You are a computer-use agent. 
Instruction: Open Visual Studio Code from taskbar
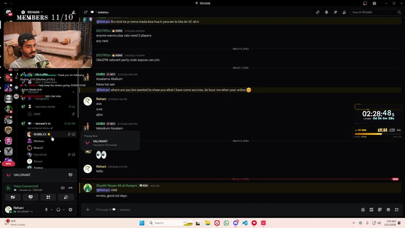pyautogui.click(x=245, y=223)
